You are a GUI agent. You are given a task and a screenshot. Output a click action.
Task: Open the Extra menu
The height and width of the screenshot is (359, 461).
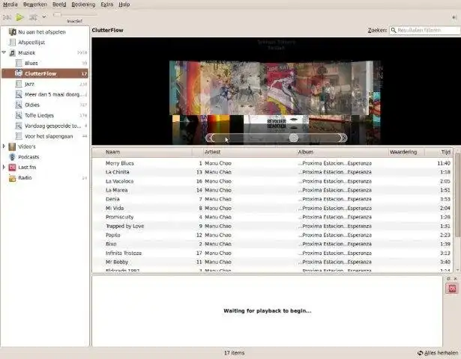[107, 4]
